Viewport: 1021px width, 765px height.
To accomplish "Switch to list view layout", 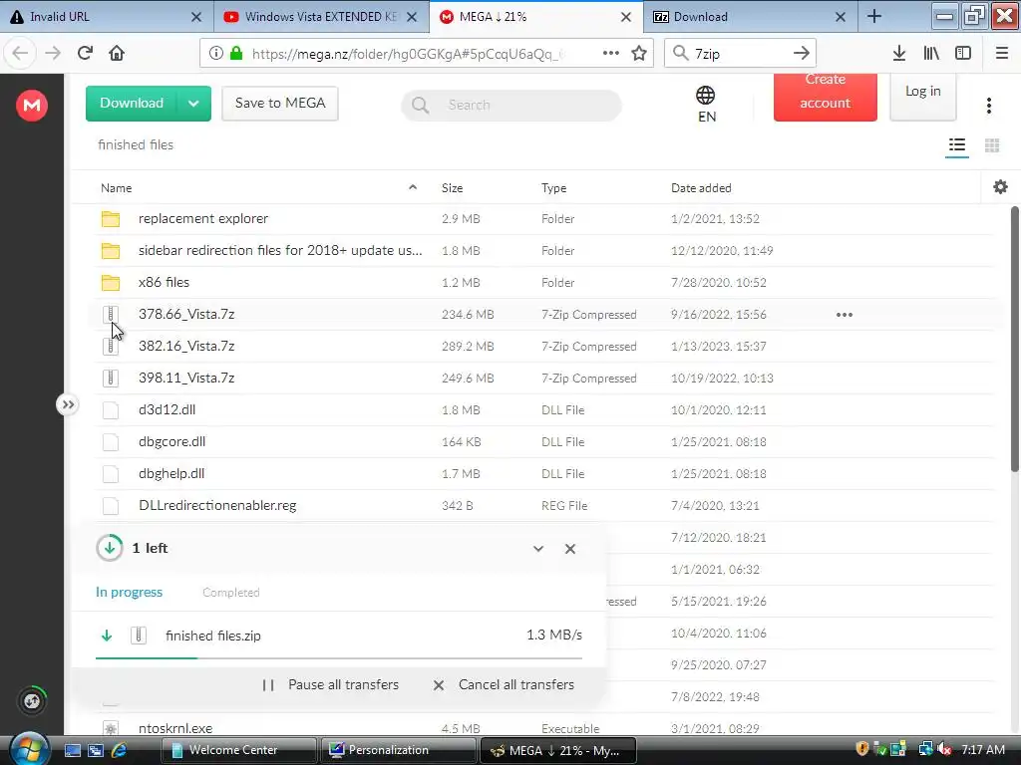I will click(956, 145).
